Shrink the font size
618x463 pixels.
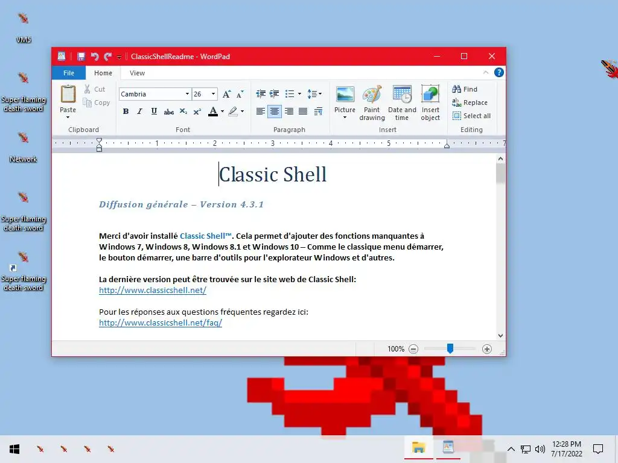point(240,94)
